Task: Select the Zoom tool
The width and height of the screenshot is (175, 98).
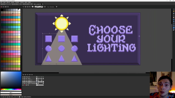Action: click(174, 17)
